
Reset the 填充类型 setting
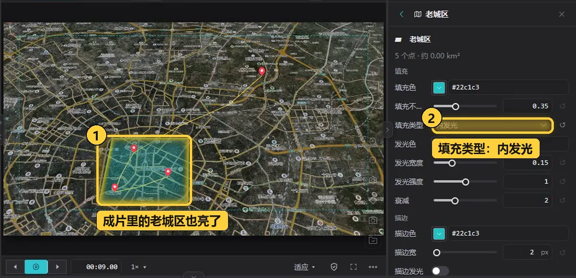coord(562,125)
